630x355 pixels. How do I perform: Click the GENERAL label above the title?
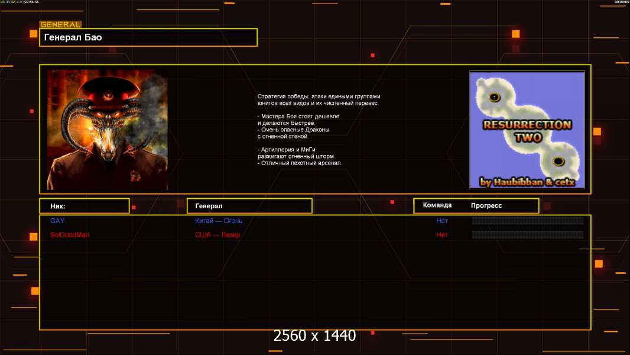60,24
